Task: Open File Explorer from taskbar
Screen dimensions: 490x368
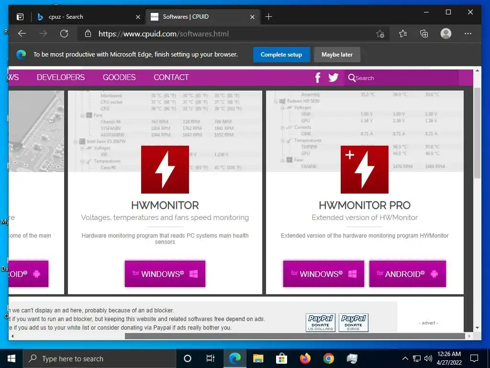Action: [258, 358]
